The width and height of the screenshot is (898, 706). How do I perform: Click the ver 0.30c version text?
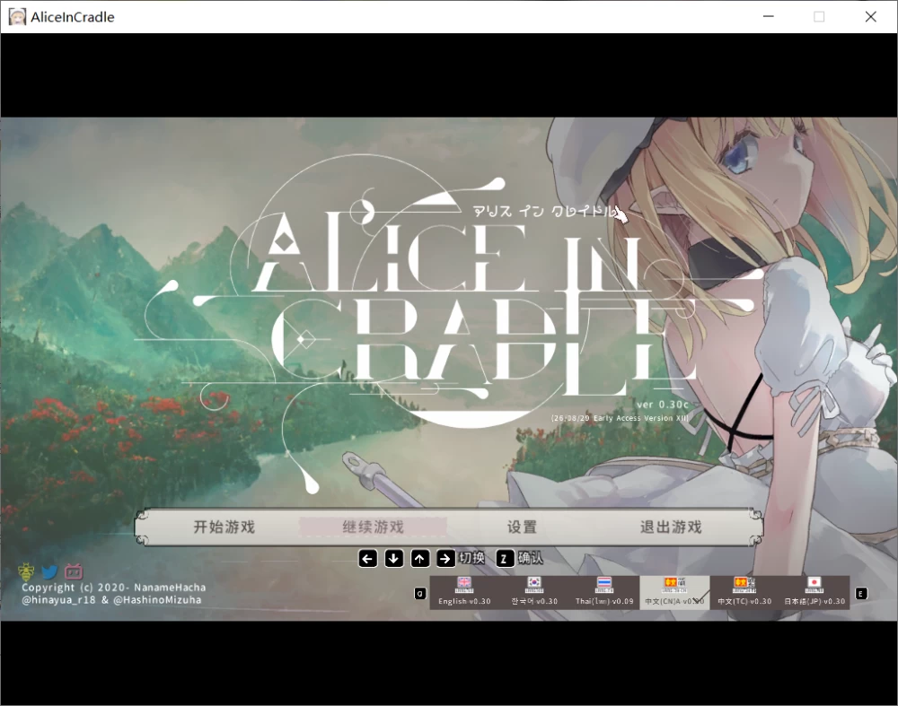663,404
